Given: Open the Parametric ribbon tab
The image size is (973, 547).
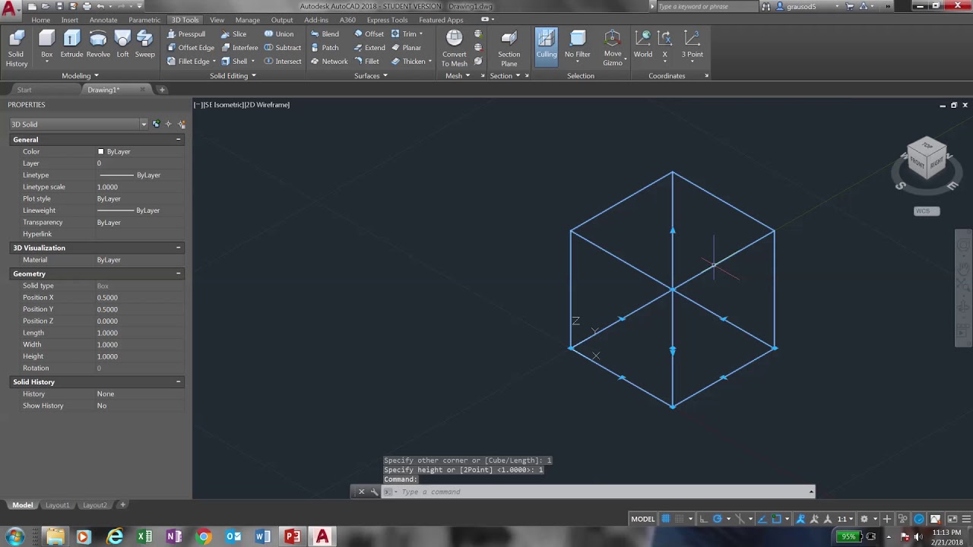Looking at the screenshot, I should [x=144, y=20].
